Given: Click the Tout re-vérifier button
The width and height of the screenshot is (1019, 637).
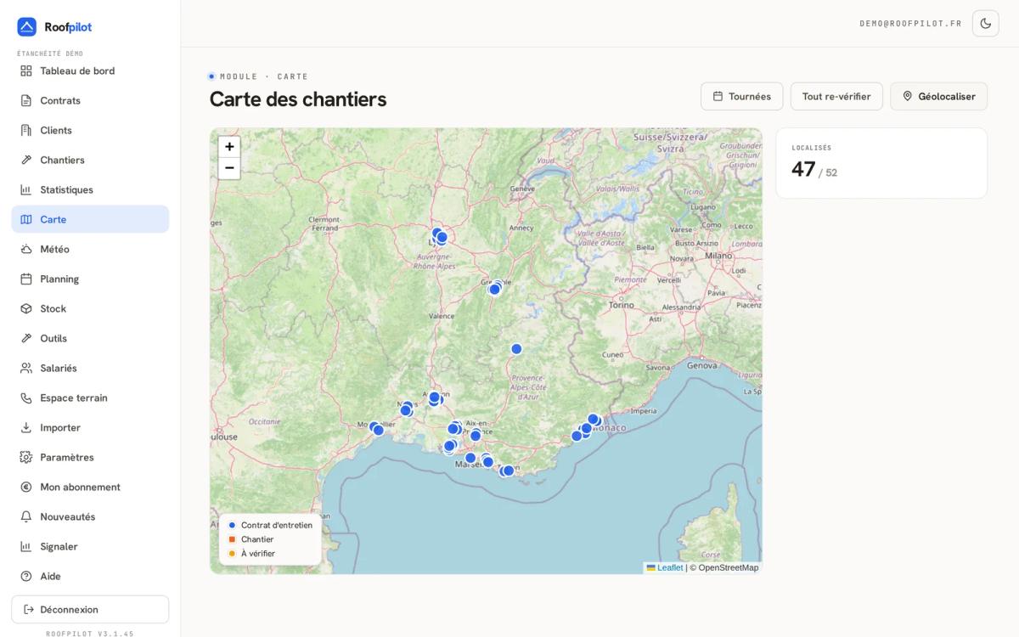Looking at the screenshot, I should (836, 96).
